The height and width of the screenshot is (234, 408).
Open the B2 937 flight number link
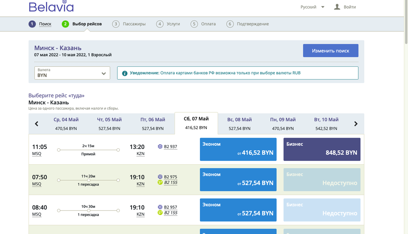[x=171, y=146]
